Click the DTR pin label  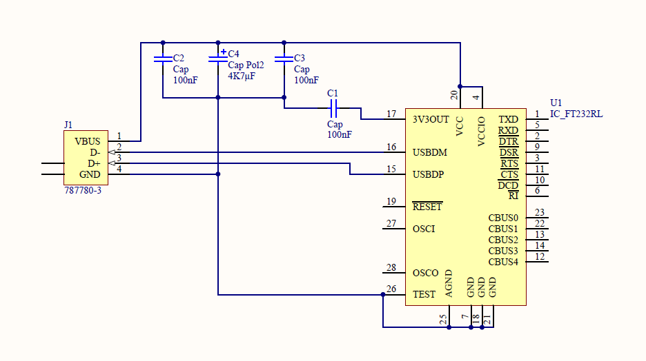click(x=509, y=141)
